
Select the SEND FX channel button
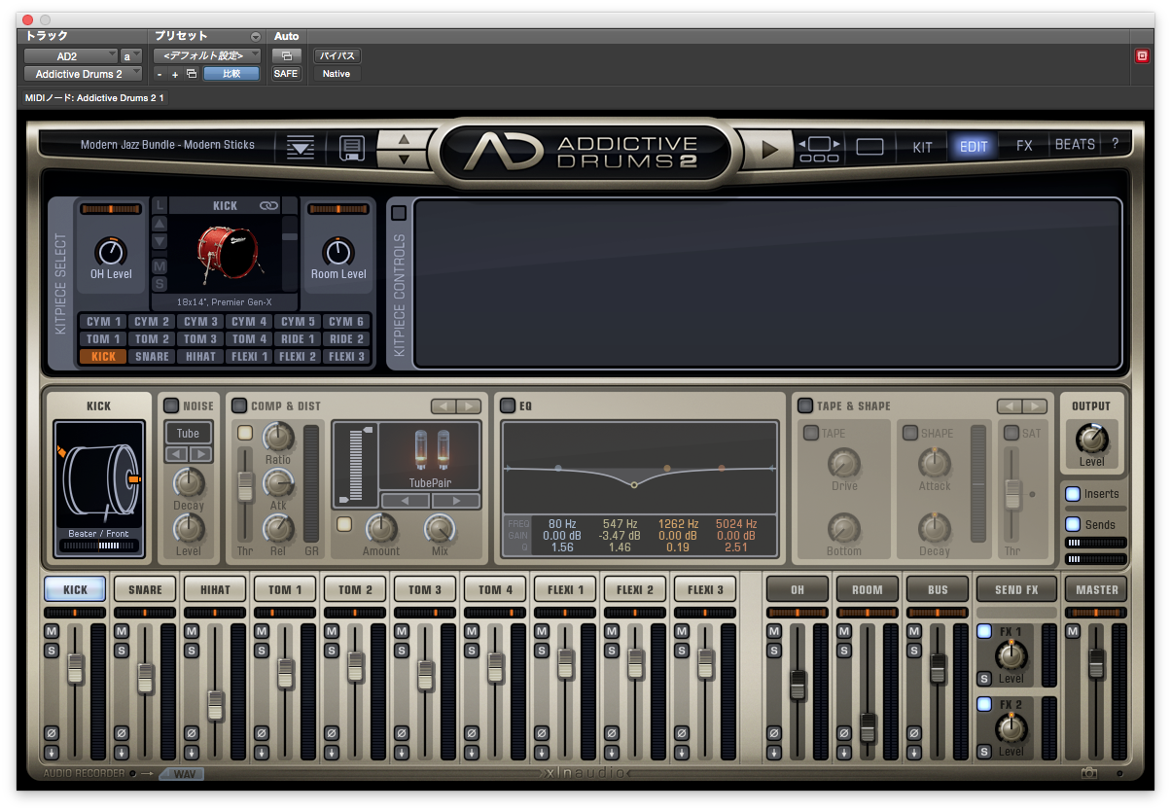point(1017,589)
